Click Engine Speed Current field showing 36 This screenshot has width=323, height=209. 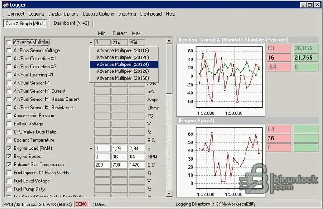tap(120, 157)
